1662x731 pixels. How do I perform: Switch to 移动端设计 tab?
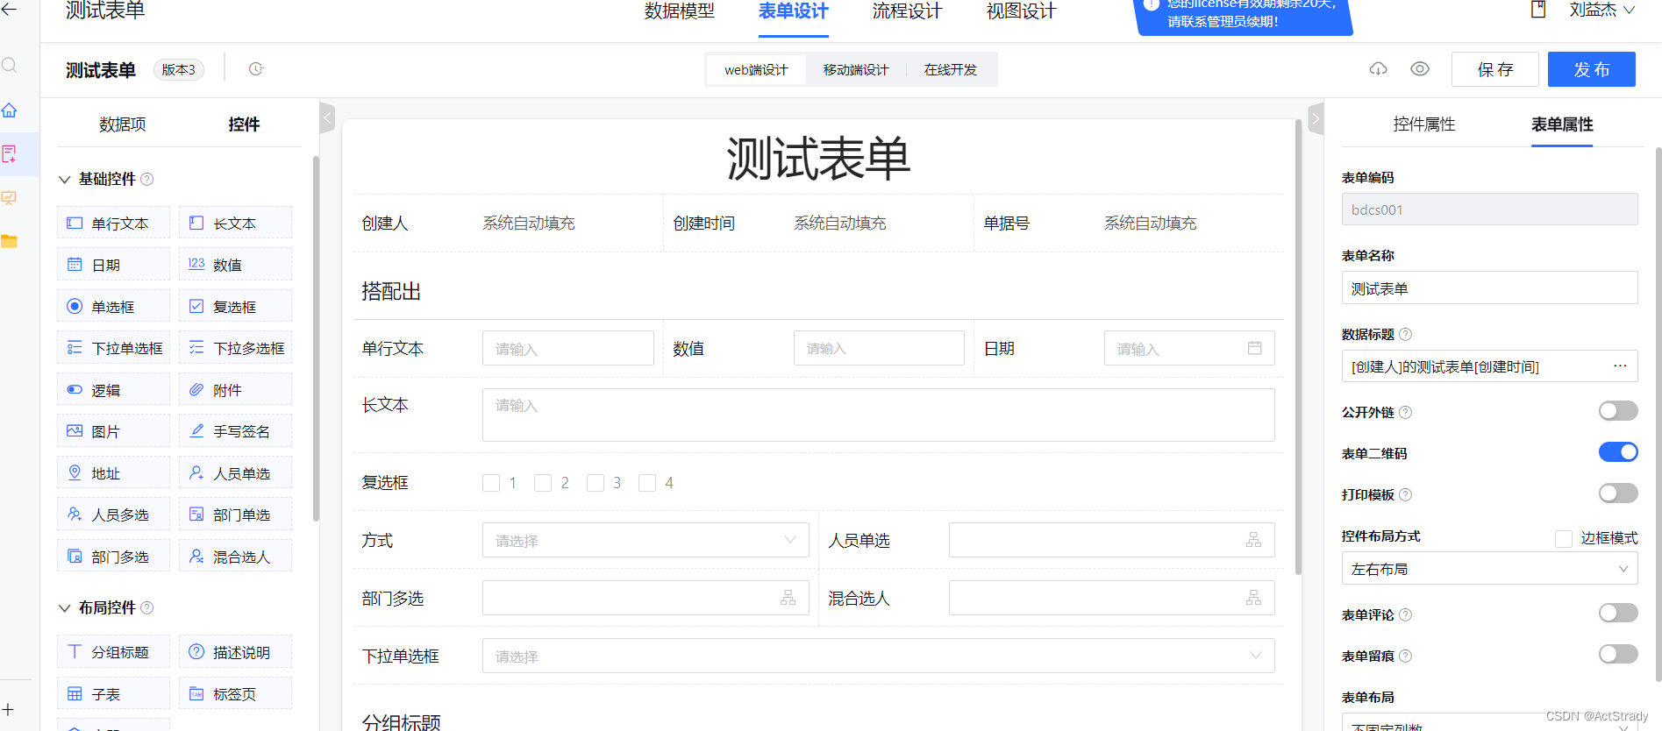tap(856, 69)
